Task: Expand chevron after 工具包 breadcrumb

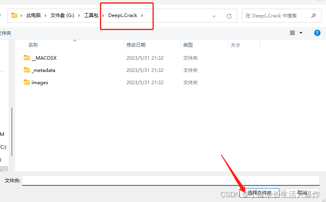Action: coord(103,15)
